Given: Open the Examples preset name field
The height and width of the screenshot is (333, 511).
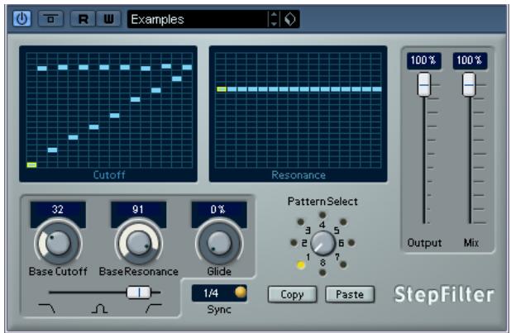Looking at the screenshot, I should (198, 19).
